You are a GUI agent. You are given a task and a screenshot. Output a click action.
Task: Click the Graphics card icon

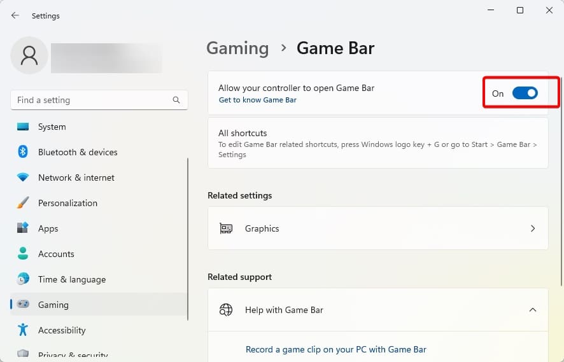coord(226,228)
